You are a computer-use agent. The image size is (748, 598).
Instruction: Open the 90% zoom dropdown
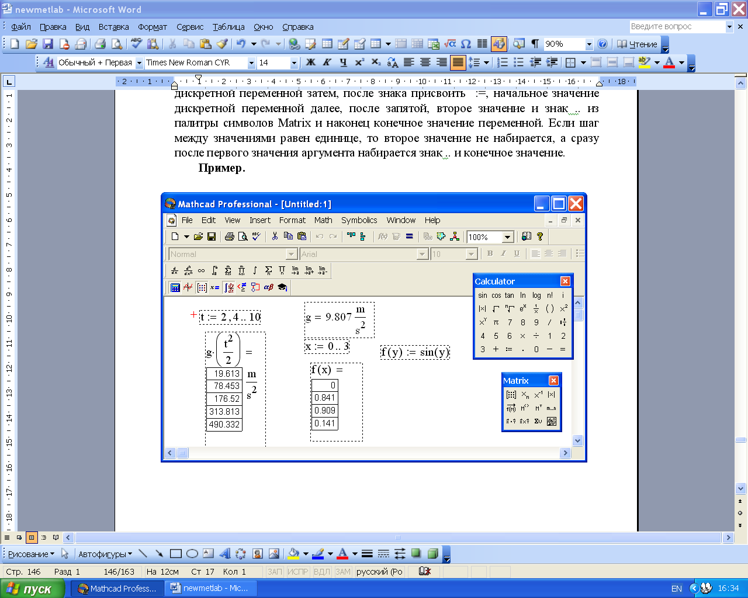(x=589, y=44)
